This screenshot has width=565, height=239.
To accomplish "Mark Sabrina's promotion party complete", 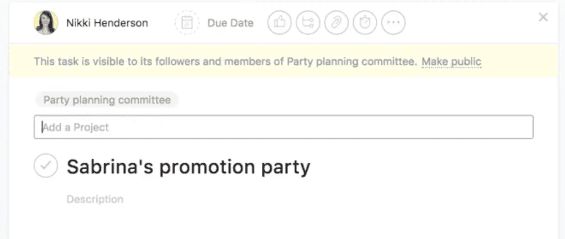I will pyautogui.click(x=46, y=166).
